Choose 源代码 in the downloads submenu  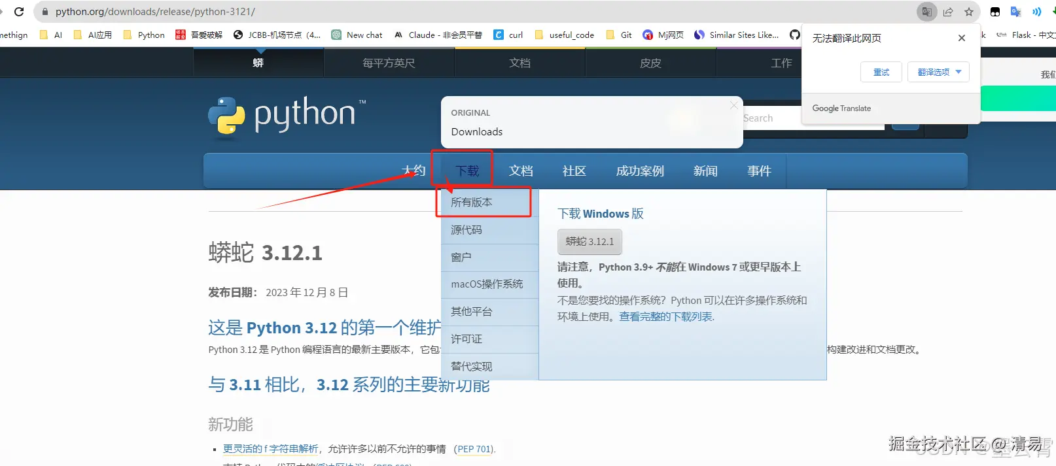coord(490,230)
